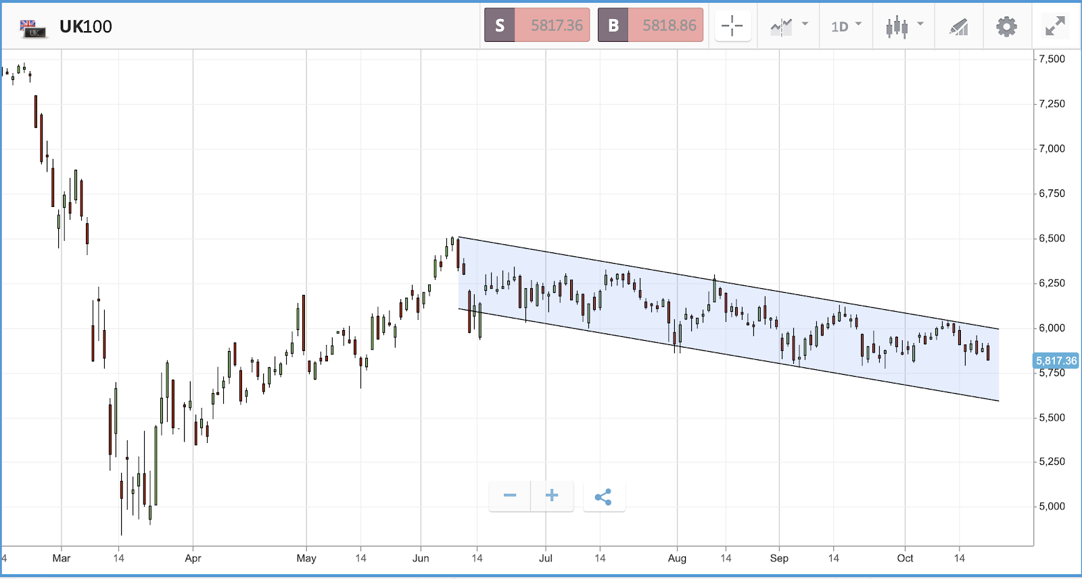Expand chart to fullscreen

click(x=1055, y=26)
